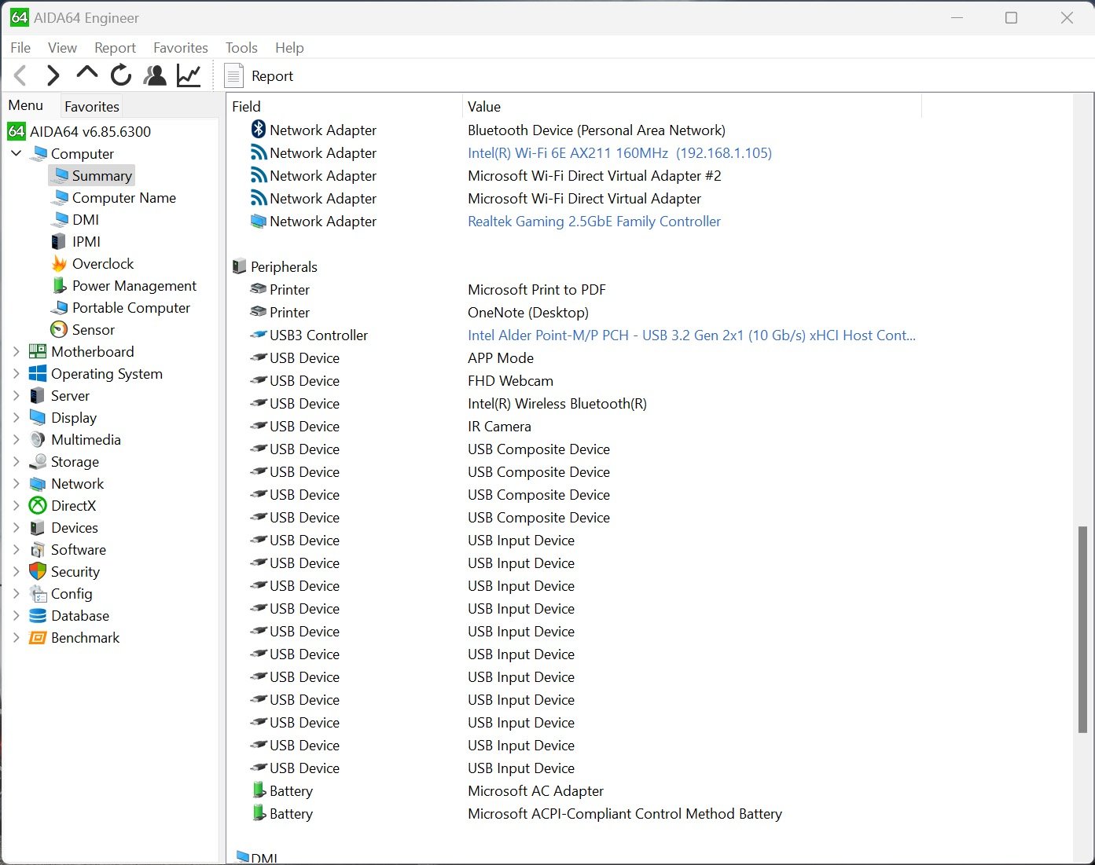Select IPMI in the tree
The image size is (1095, 865).
(86, 242)
